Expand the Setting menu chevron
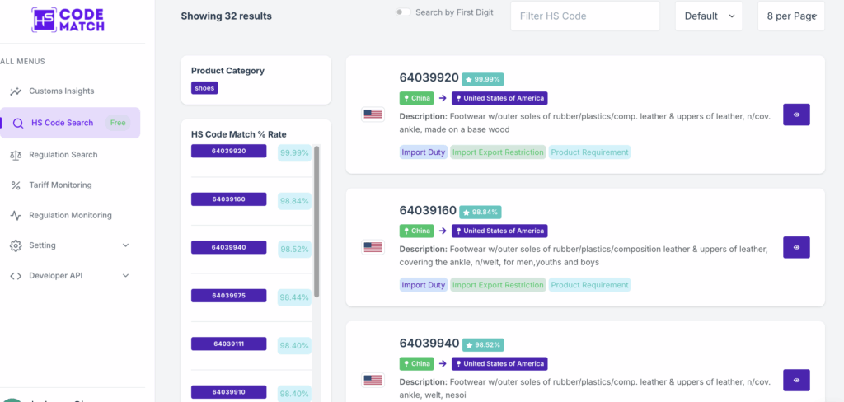Viewport: 844px width, 402px height. (x=125, y=245)
